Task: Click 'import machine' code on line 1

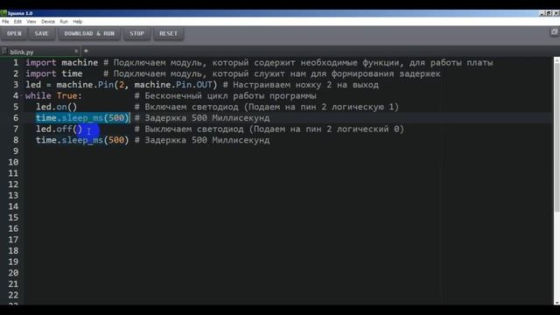Action: [61, 63]
